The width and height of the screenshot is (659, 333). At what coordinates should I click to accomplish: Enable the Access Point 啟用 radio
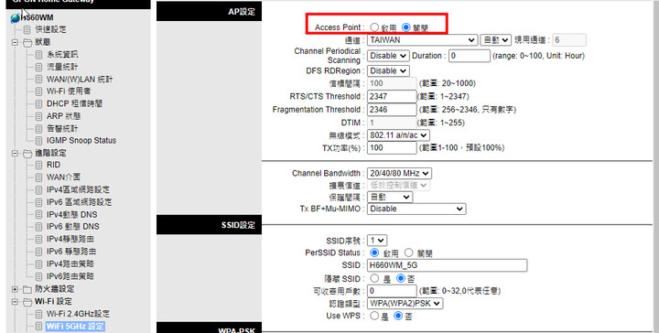click(374, 27)
